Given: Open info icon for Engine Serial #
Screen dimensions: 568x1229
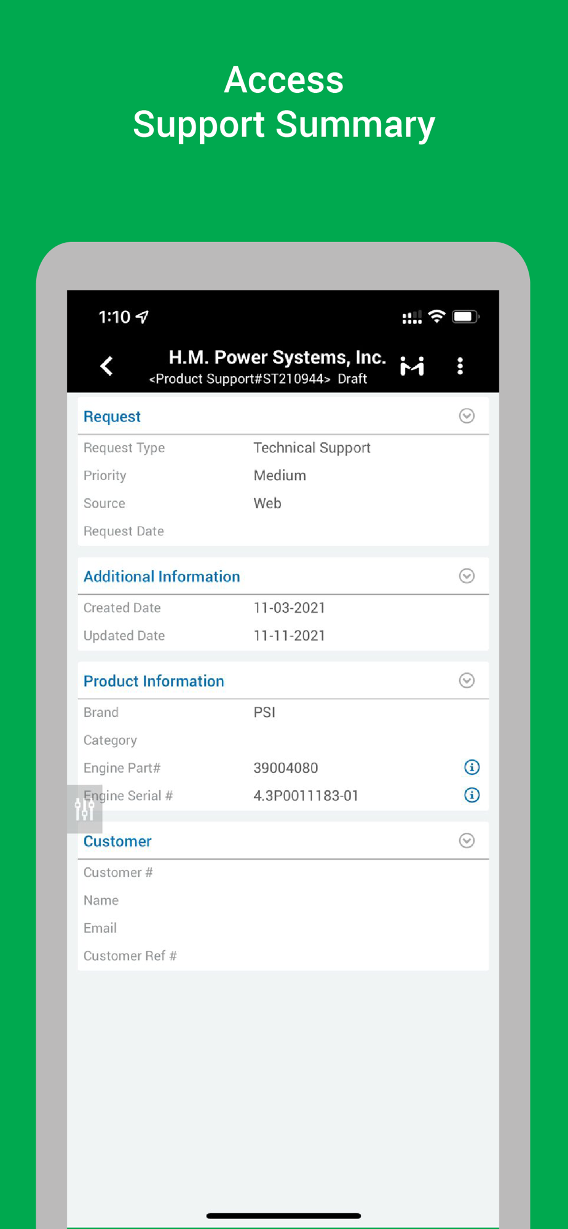Looking at the screenshot, I should [x=471, y=795].
